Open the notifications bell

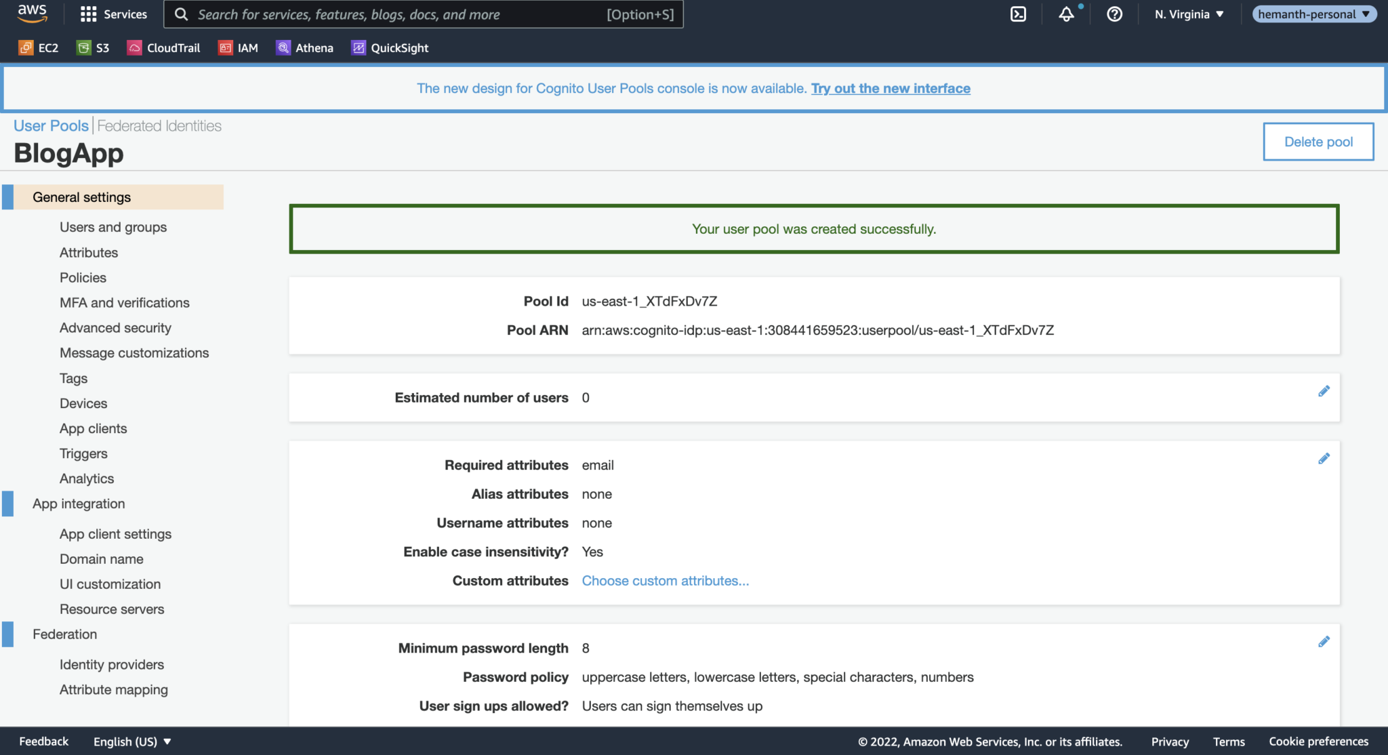(x=1065, y=14)
